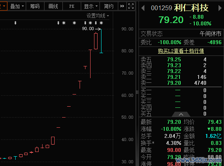Click the cyan latest candlestick at 90.00

pos(101,41)
